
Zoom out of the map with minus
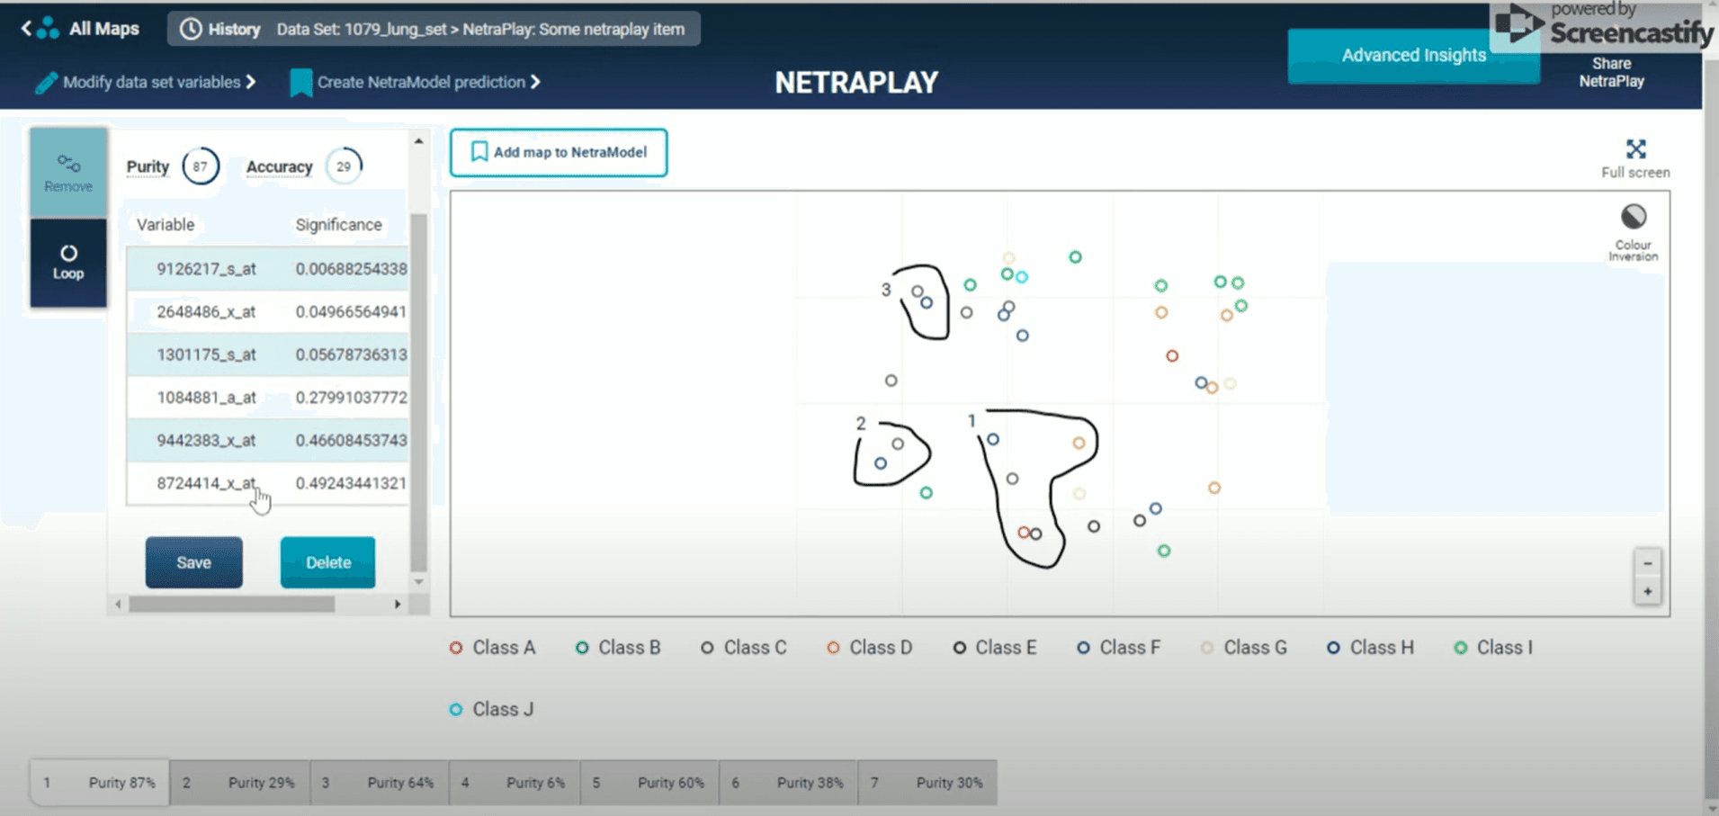[x=1648, y=563]
